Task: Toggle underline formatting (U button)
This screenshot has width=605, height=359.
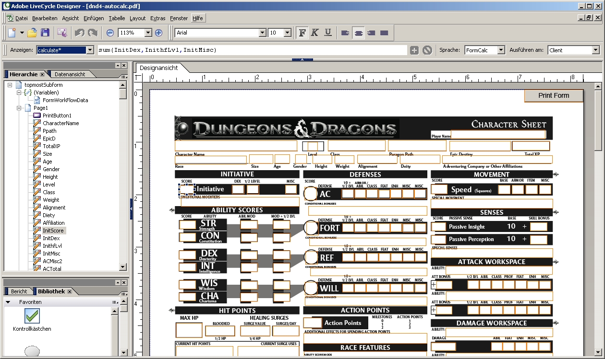Action: click(328, 33)
